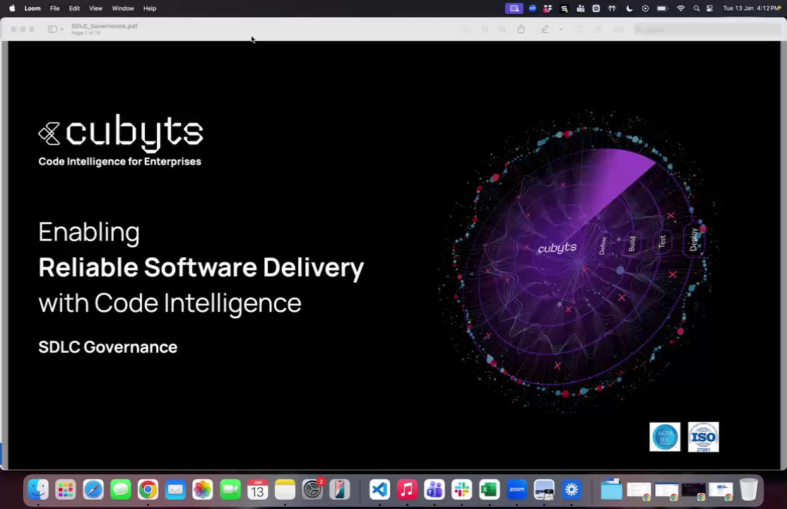787x509 pixels.
Task: Click the Dropbox menu bar icon
Action: [x=548, y=8]
